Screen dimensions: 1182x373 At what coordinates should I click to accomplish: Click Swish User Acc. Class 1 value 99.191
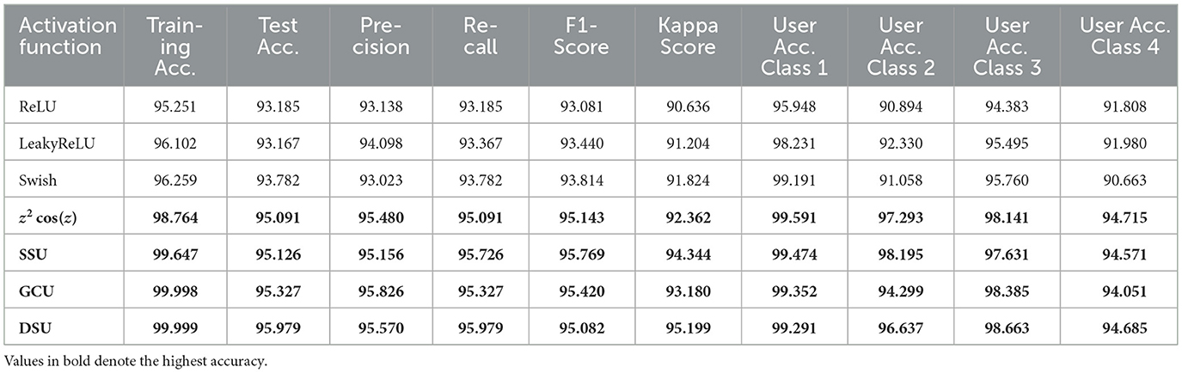[793, 182]
